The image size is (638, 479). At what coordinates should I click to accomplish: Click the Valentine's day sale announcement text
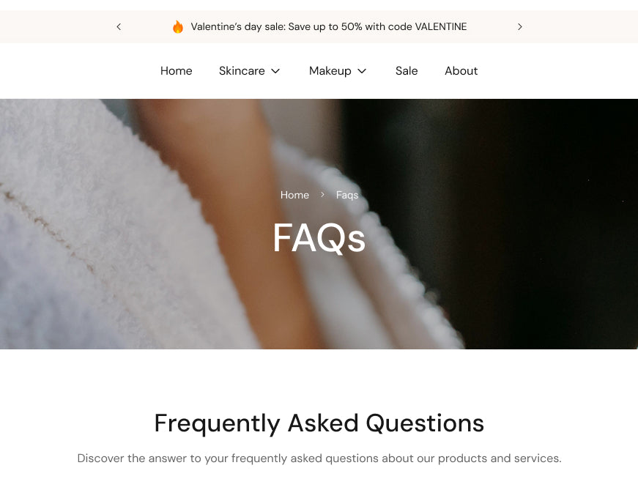[328, 27]
